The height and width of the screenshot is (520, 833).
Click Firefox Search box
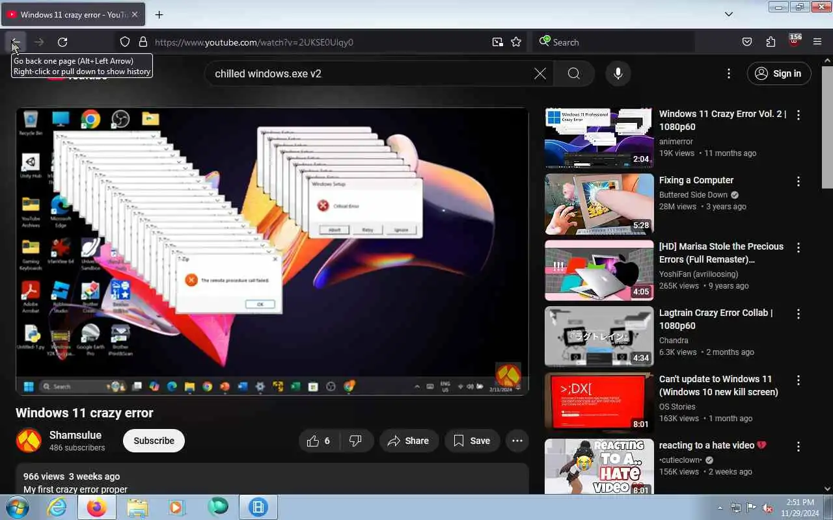pos(614,42)
